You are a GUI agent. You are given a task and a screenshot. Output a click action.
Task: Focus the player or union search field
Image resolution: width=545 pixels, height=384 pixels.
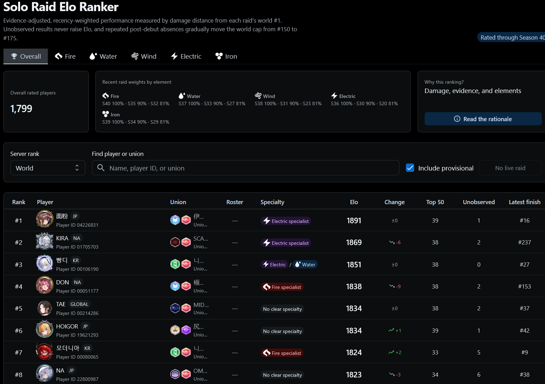[x=245, y=168]
